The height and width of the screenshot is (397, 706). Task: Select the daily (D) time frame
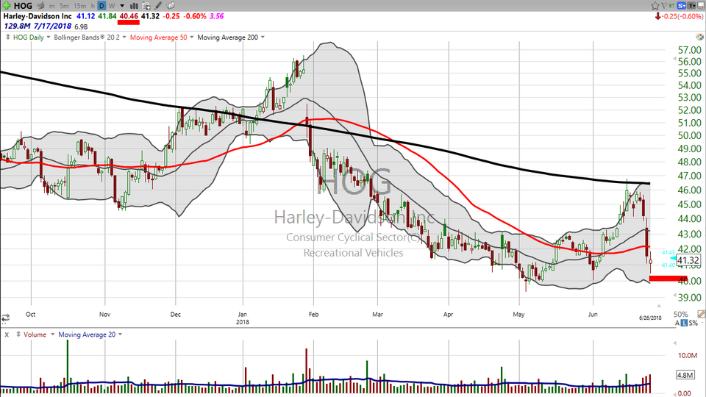click(x=101, y=5)
